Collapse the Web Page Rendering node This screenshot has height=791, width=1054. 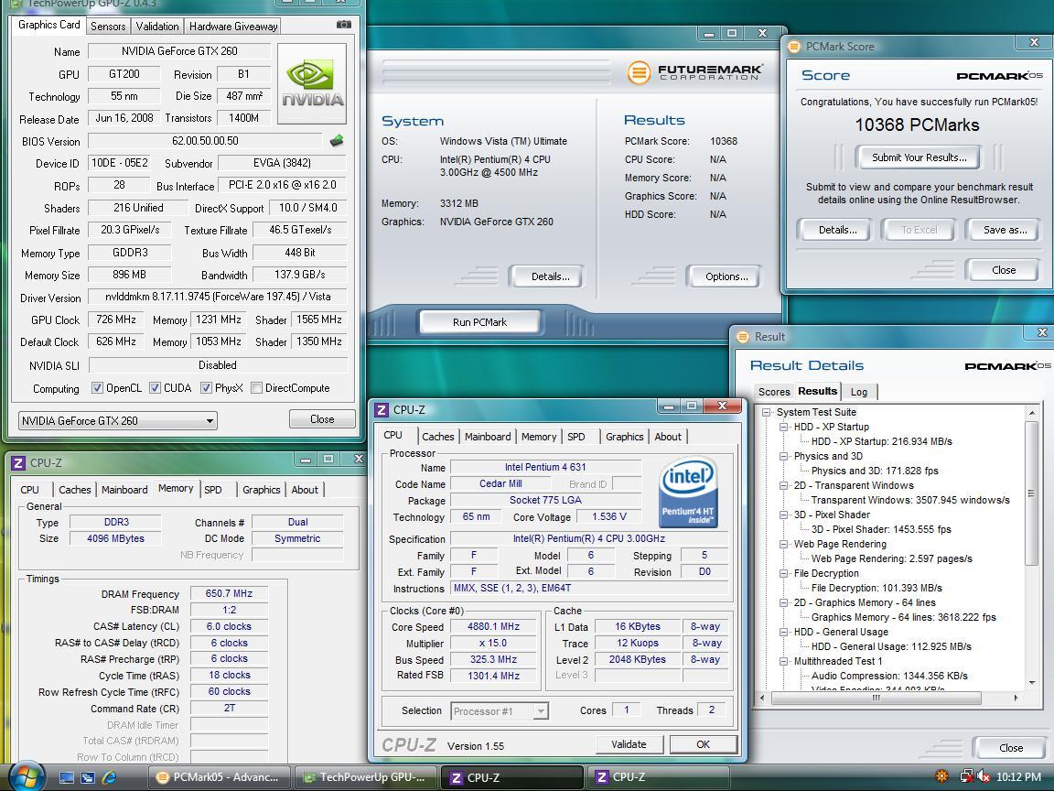click(x=784, y=544)
